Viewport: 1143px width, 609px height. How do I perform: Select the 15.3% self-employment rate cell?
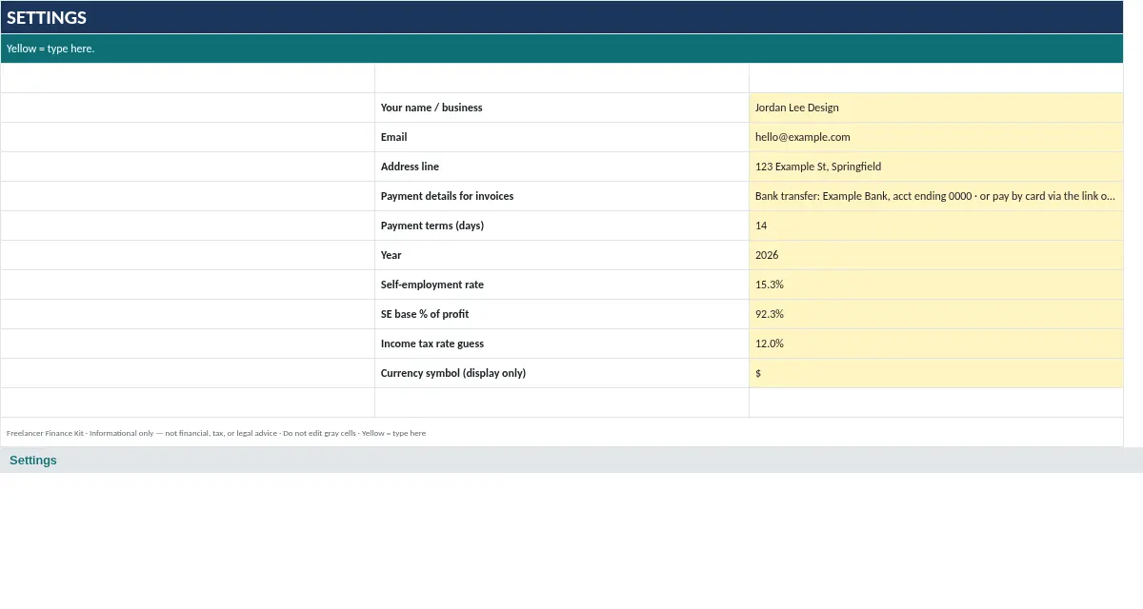(x=936, y=285)
